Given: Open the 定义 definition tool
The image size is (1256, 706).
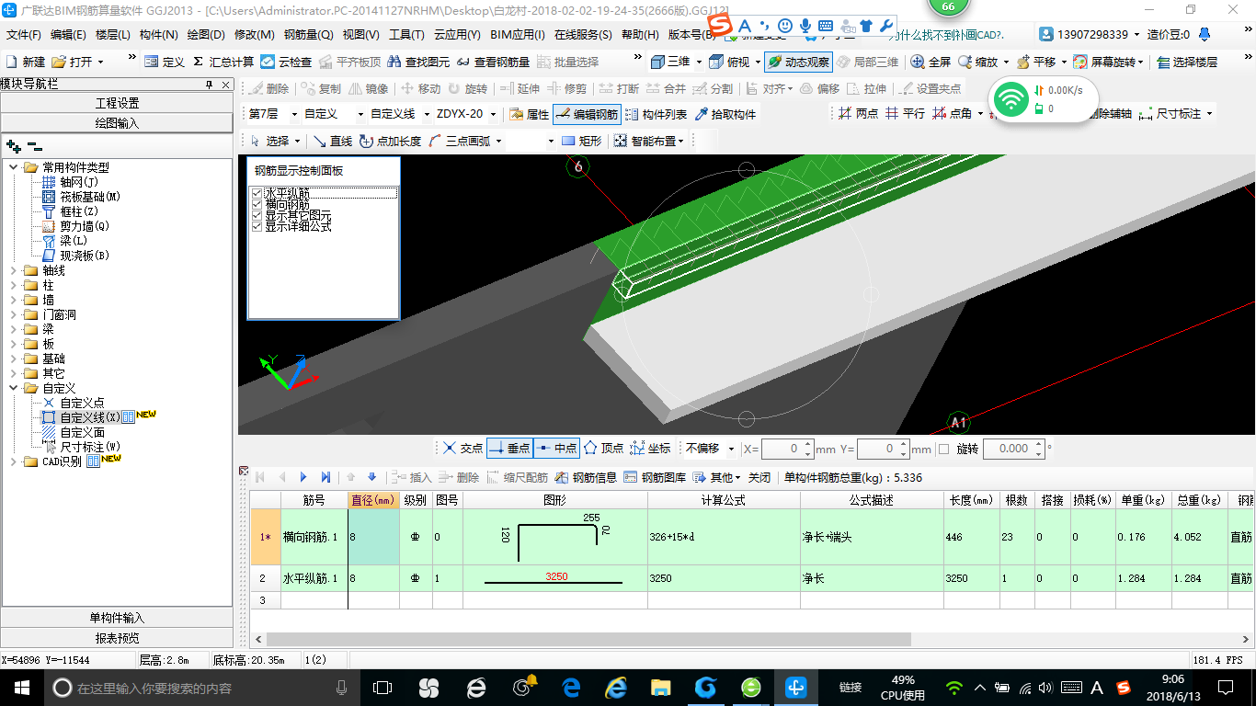Looking at the screenshot, I should pos(165,62).
